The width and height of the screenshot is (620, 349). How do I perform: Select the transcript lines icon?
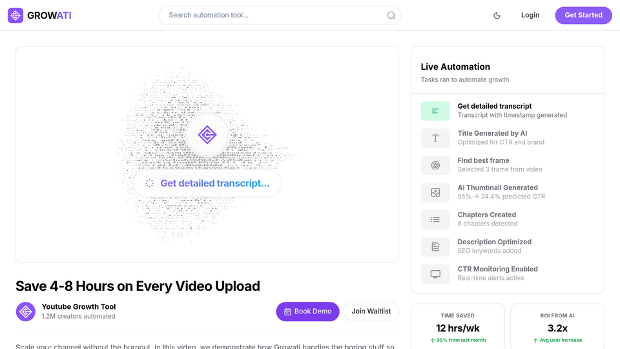point(435,111)
